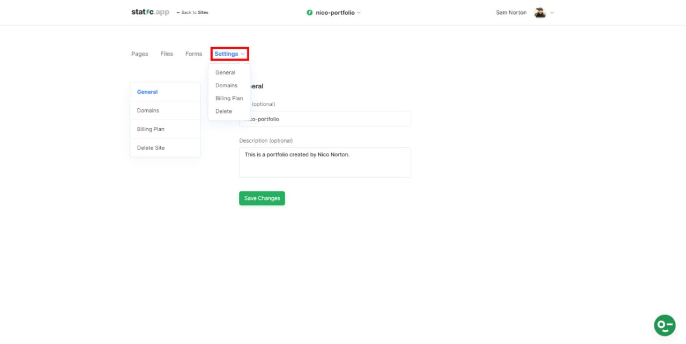The width and height of the screenshot is (686, 344).
Task: Switch to the Files tab
Action: coord(167,54)
